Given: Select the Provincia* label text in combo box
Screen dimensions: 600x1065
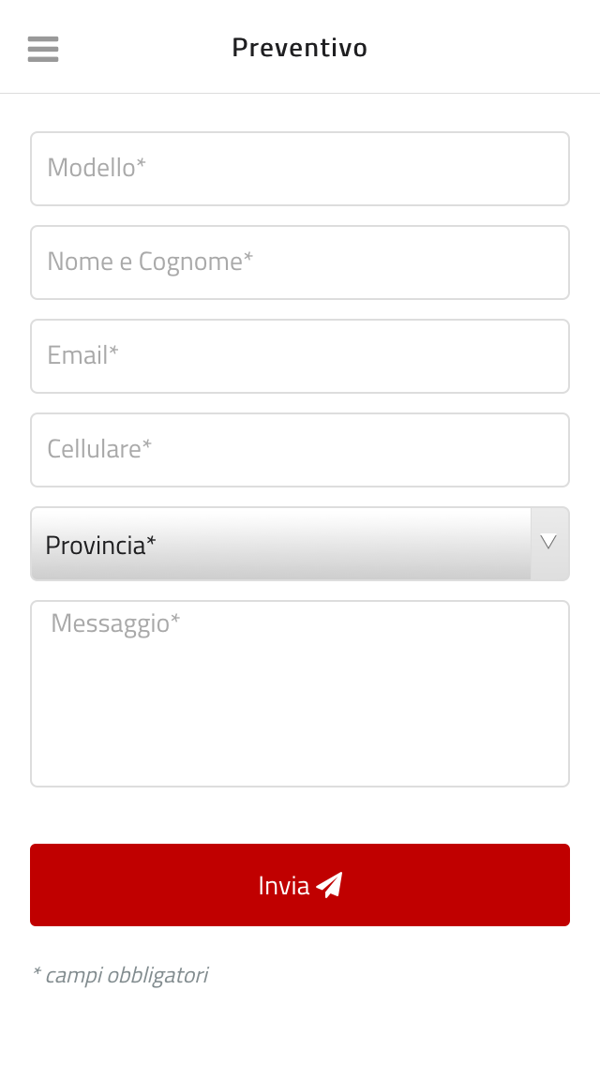Looking at the screenshot, I should click(100, 545).
